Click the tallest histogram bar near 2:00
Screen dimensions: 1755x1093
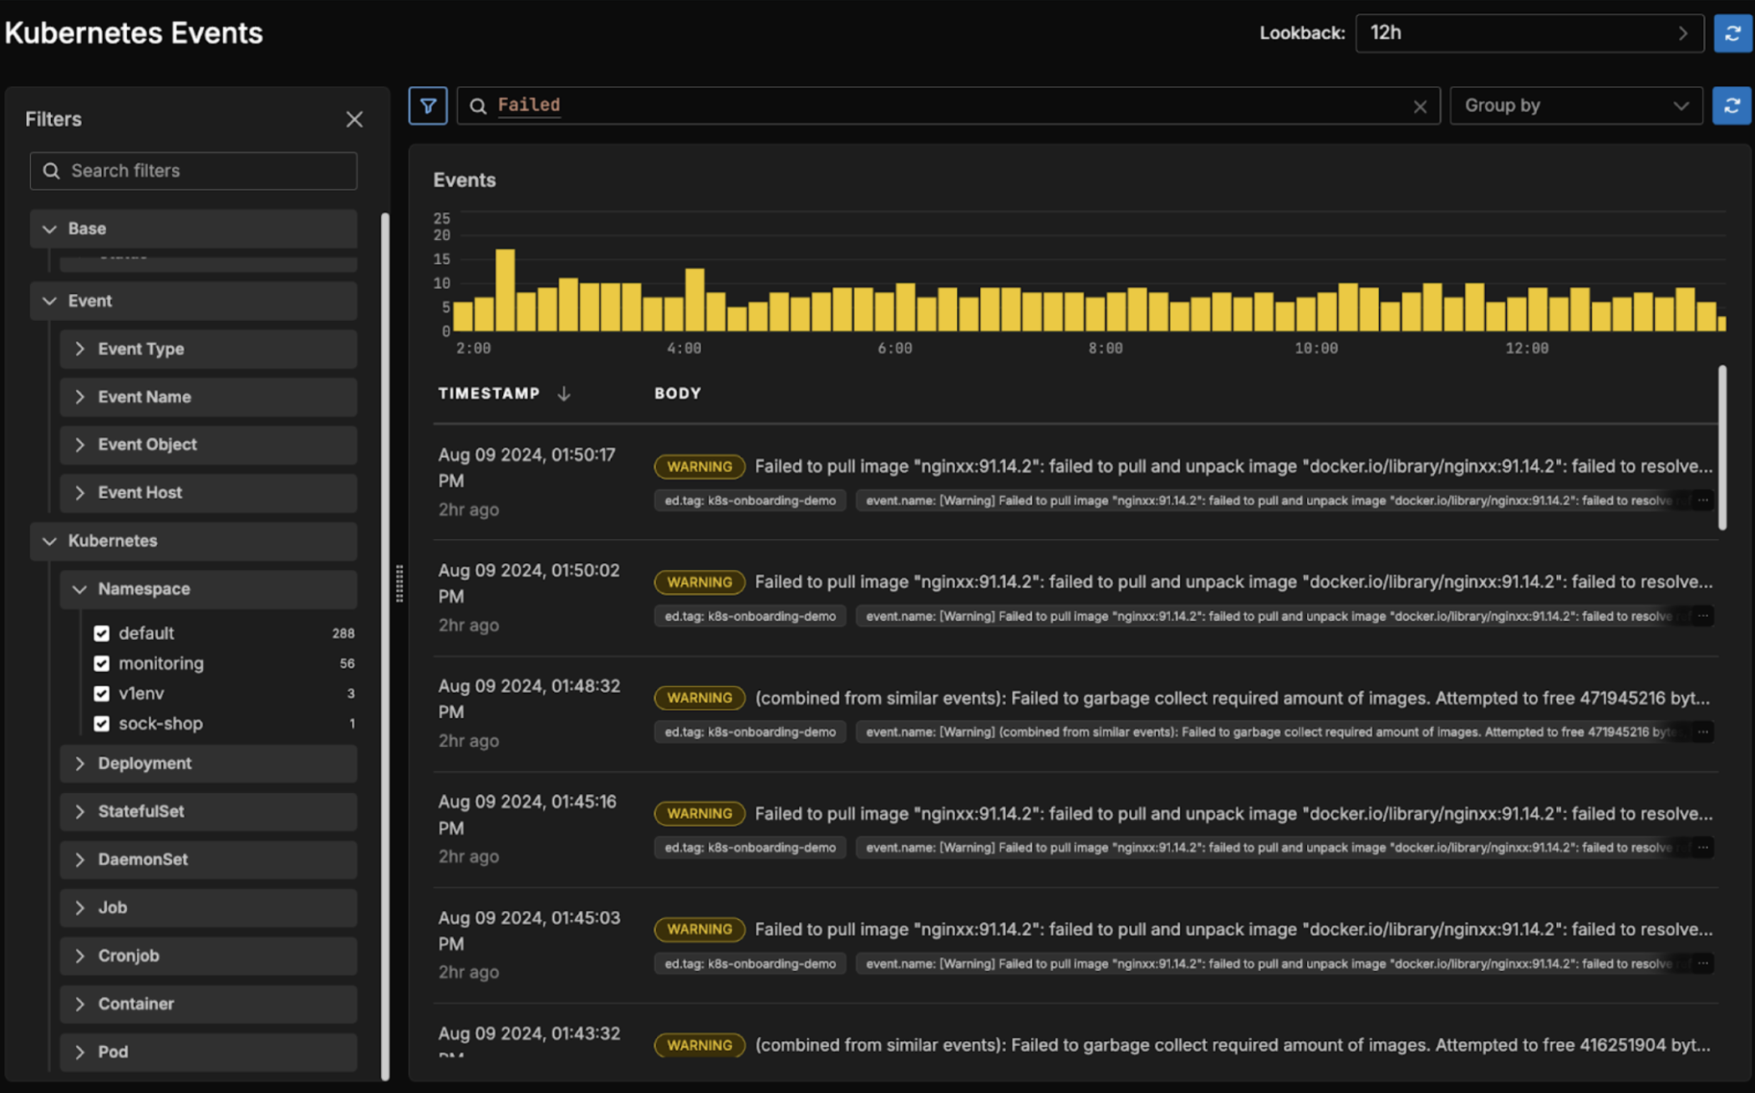505,289
